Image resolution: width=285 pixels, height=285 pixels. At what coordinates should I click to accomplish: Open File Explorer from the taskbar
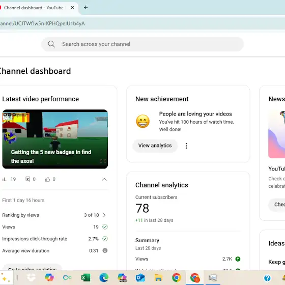click(158, 278)
